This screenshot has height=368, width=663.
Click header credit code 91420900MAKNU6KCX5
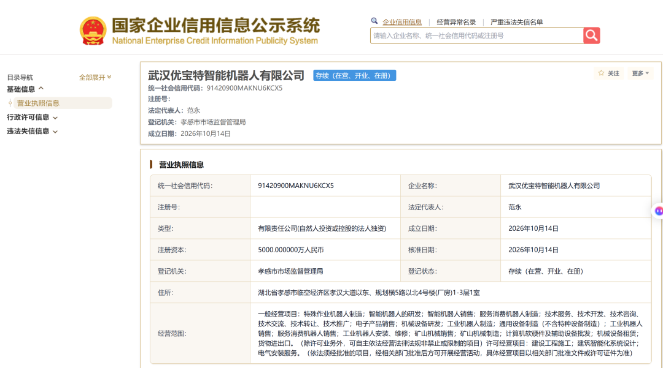[x=244, y=88]
